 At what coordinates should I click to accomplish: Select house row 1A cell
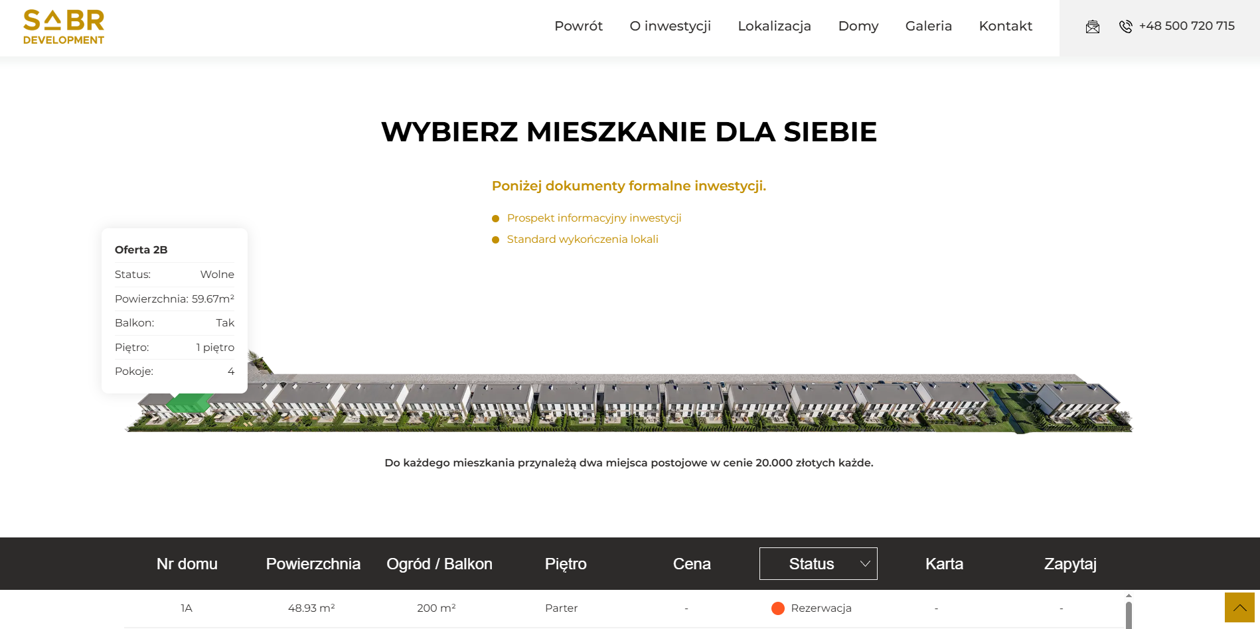(187, 608)
